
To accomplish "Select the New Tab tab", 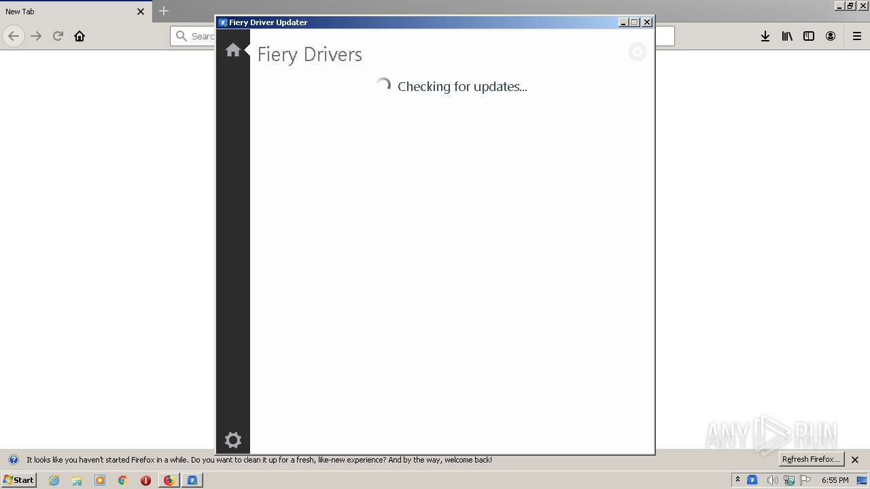I will (x=76, y=12).
